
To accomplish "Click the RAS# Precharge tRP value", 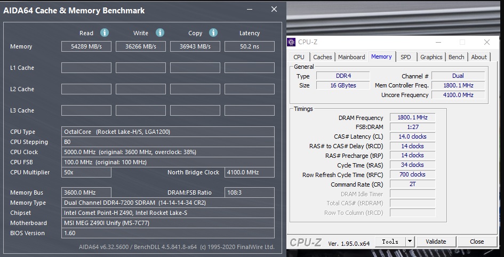I will [x=412, y=156].
